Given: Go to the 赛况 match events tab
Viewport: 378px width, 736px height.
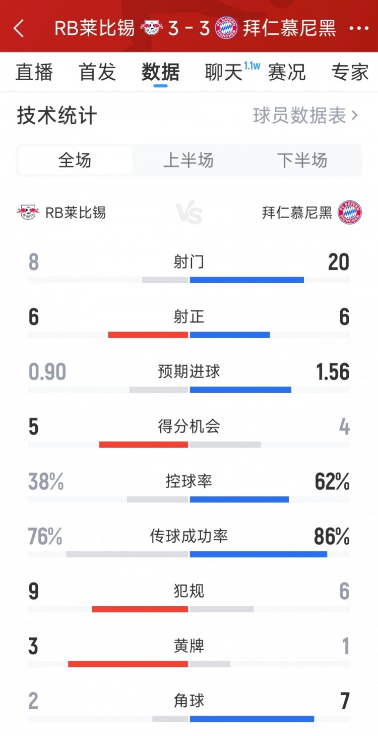Looking at the screenshot, I should (287, 72).
